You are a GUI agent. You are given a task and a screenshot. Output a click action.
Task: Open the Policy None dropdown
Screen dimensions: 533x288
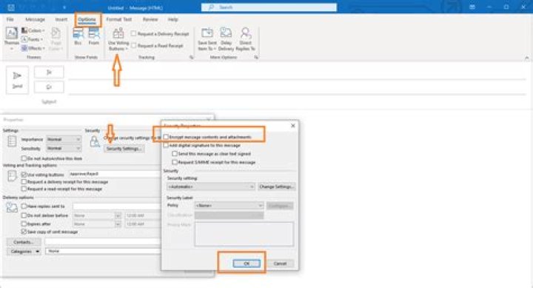click(x=229, y=205)
